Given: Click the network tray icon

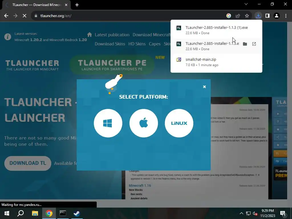Looking at the screenshot, I should (x=248, y=213).
